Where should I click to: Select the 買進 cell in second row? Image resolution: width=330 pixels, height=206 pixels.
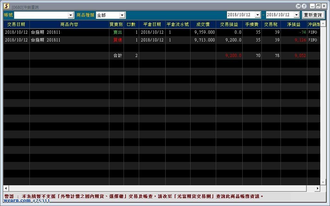(116, 40)
